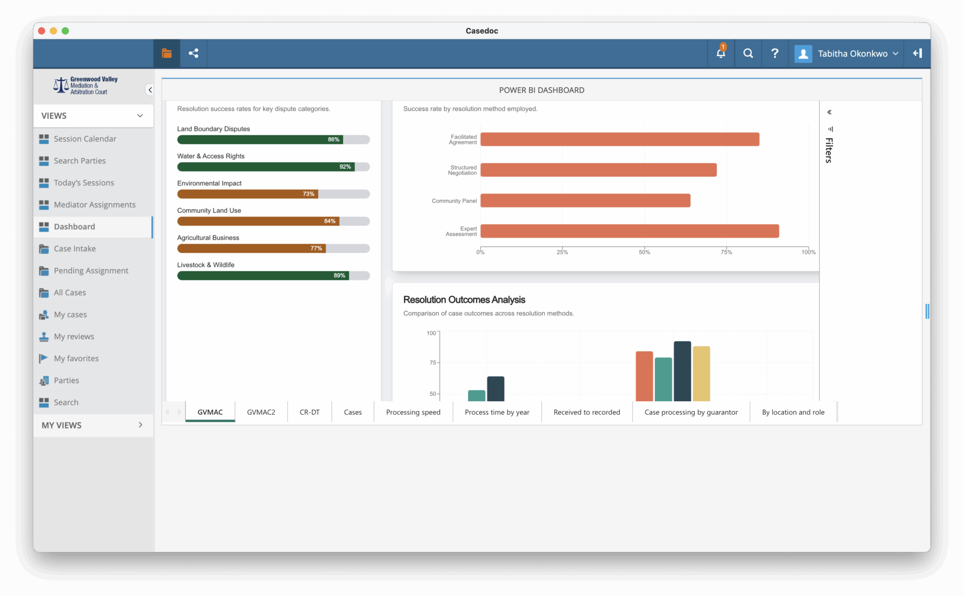Click the Community Panel chart bar
964x596 pixels.
coord(585,201)
